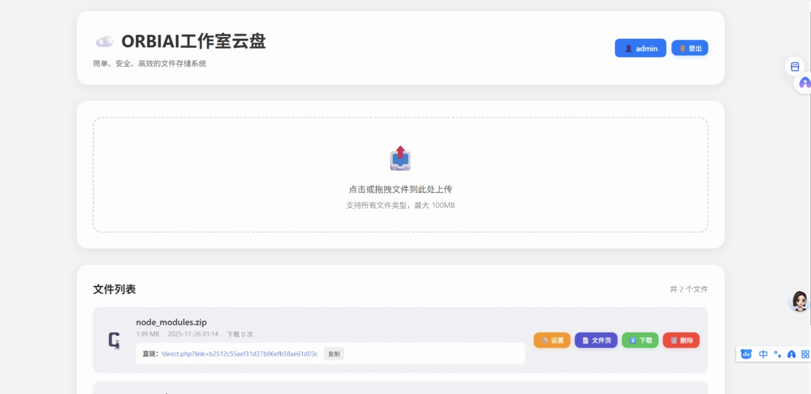Click the upload tray arrow icon

pyautogui.click(x=400, y=158)
